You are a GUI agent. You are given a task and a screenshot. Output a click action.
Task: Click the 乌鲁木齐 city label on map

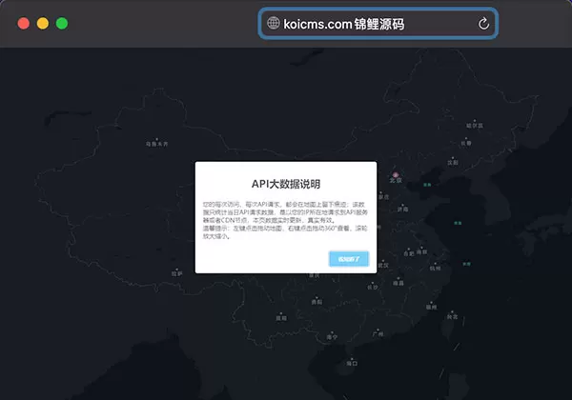157,144
